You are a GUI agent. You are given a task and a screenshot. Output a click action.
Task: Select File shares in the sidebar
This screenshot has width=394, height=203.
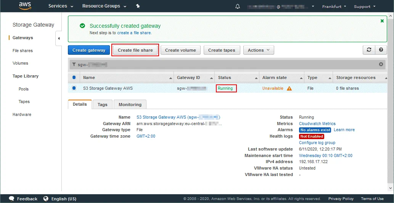[23, 51]
